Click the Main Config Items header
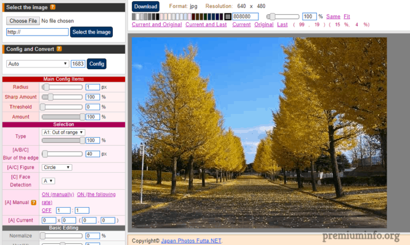410x245 pixels. tap(64, 79)
